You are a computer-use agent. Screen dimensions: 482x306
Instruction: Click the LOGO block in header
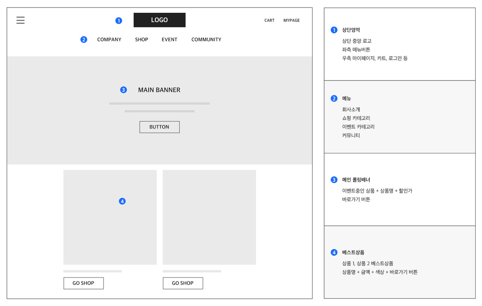[159, 20]
